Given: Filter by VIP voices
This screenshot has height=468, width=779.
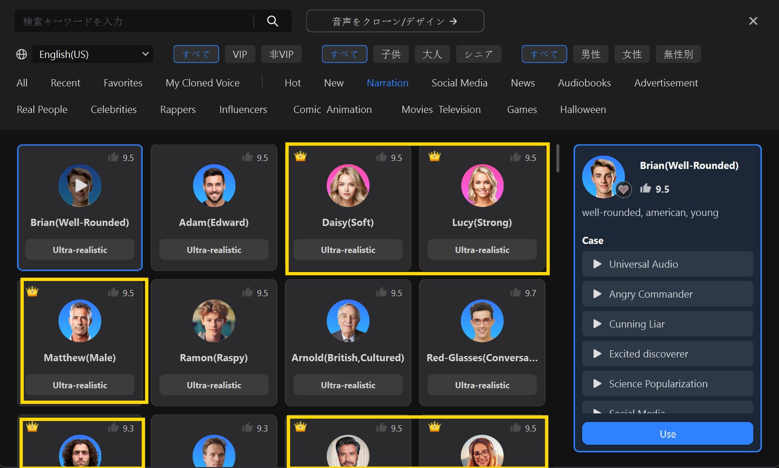Looking at the screenshot, I should tap(240, 54).
